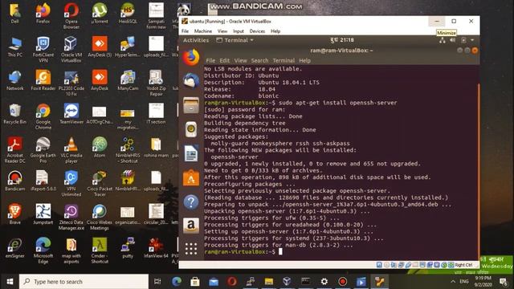Open HeidiSQL desktop shortcut
The width and height of the screenshot is (514, 289).
(128, 14)
